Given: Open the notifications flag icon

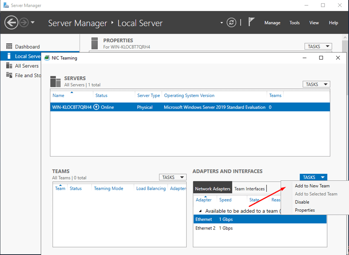Looking at the screenshot, I should tap(250, 22).
